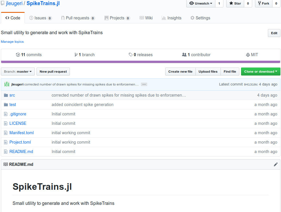Open the test folder

(x=13, y=105)
